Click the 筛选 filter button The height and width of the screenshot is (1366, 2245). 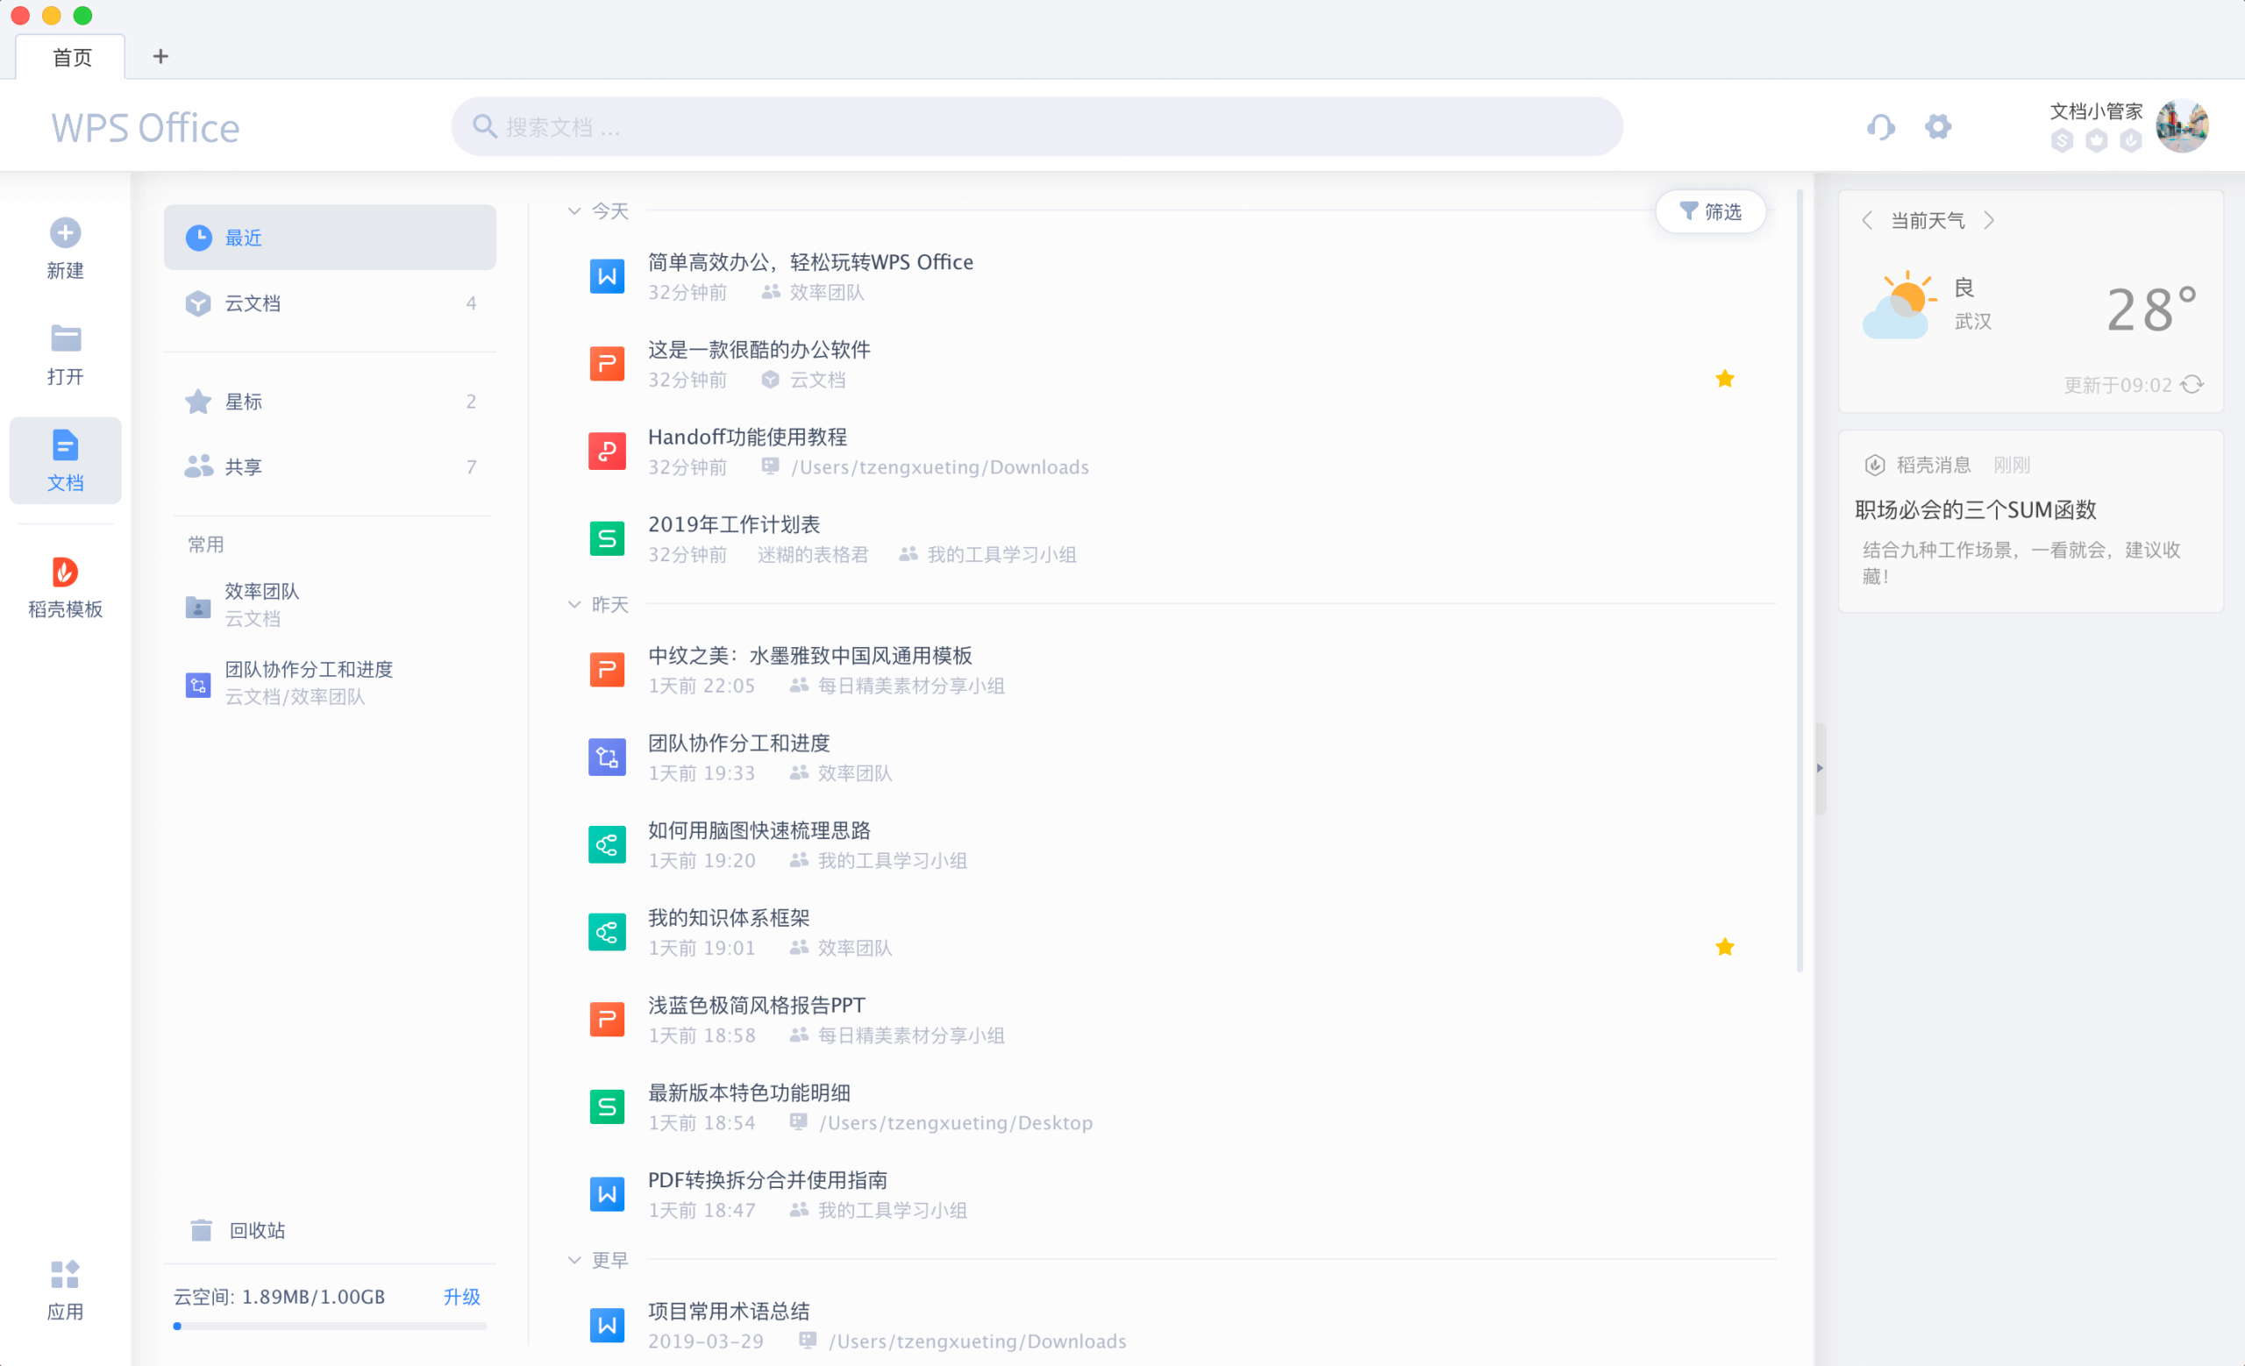click(x=1710, y=211)
